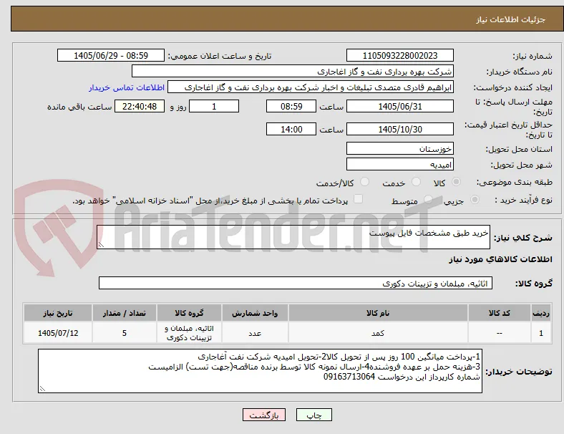Click the گروه کالا field اثاثیه، مبلمان

click(296, 283)
